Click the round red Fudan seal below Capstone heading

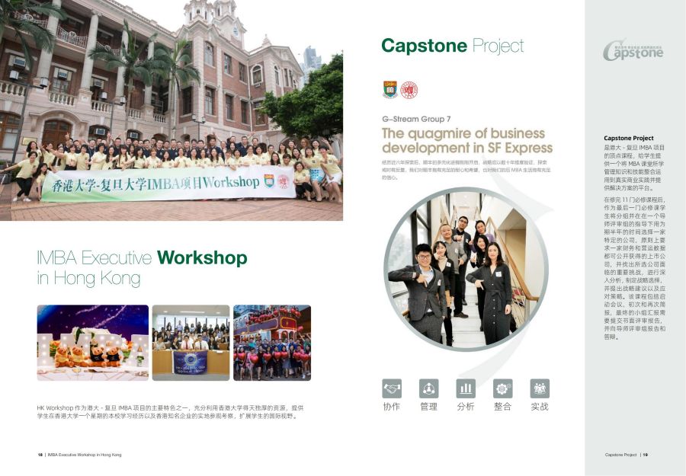409,90
